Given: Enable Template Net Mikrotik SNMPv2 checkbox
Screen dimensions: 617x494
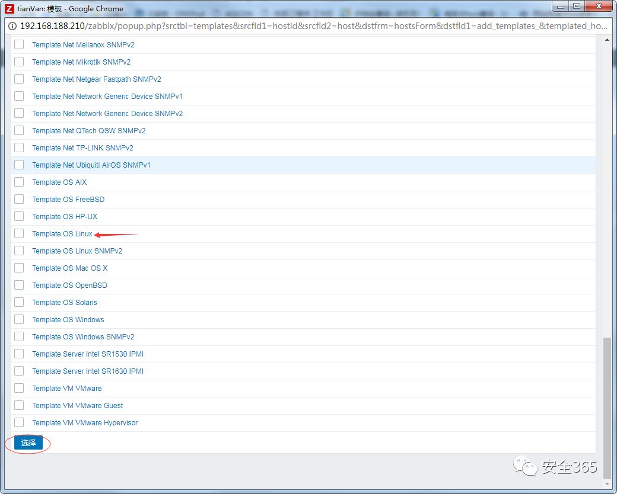Looking at the screenshot, I should click(x=19, y=62).
